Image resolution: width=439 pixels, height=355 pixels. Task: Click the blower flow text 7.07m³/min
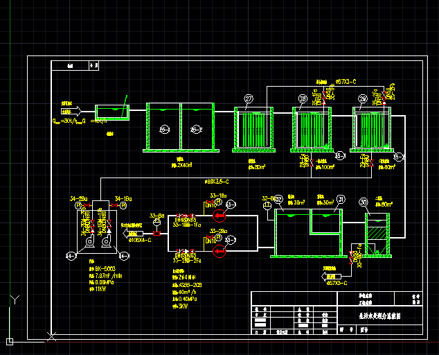tap(108, 276)
